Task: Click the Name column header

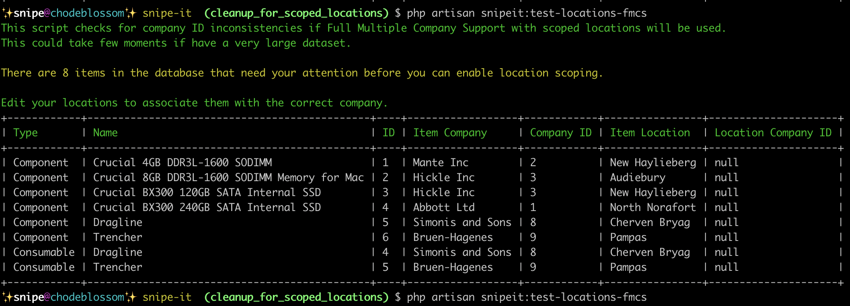Action: coord(105,133)
